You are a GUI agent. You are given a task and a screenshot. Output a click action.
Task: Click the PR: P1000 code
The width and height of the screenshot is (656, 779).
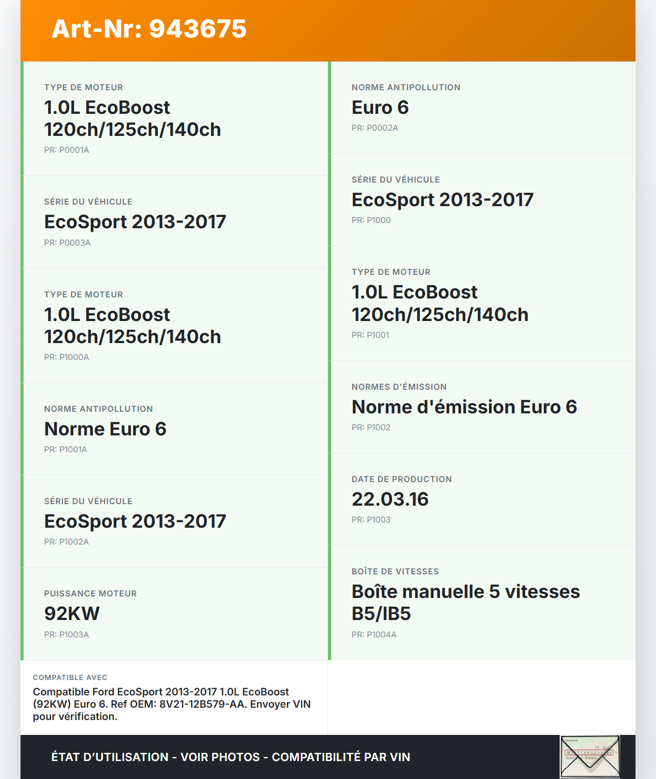[371, 221]
